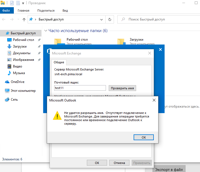Select Быстрый доступ in the navigation pane
Screen dimensions: 200x172
tap(21, 33)
